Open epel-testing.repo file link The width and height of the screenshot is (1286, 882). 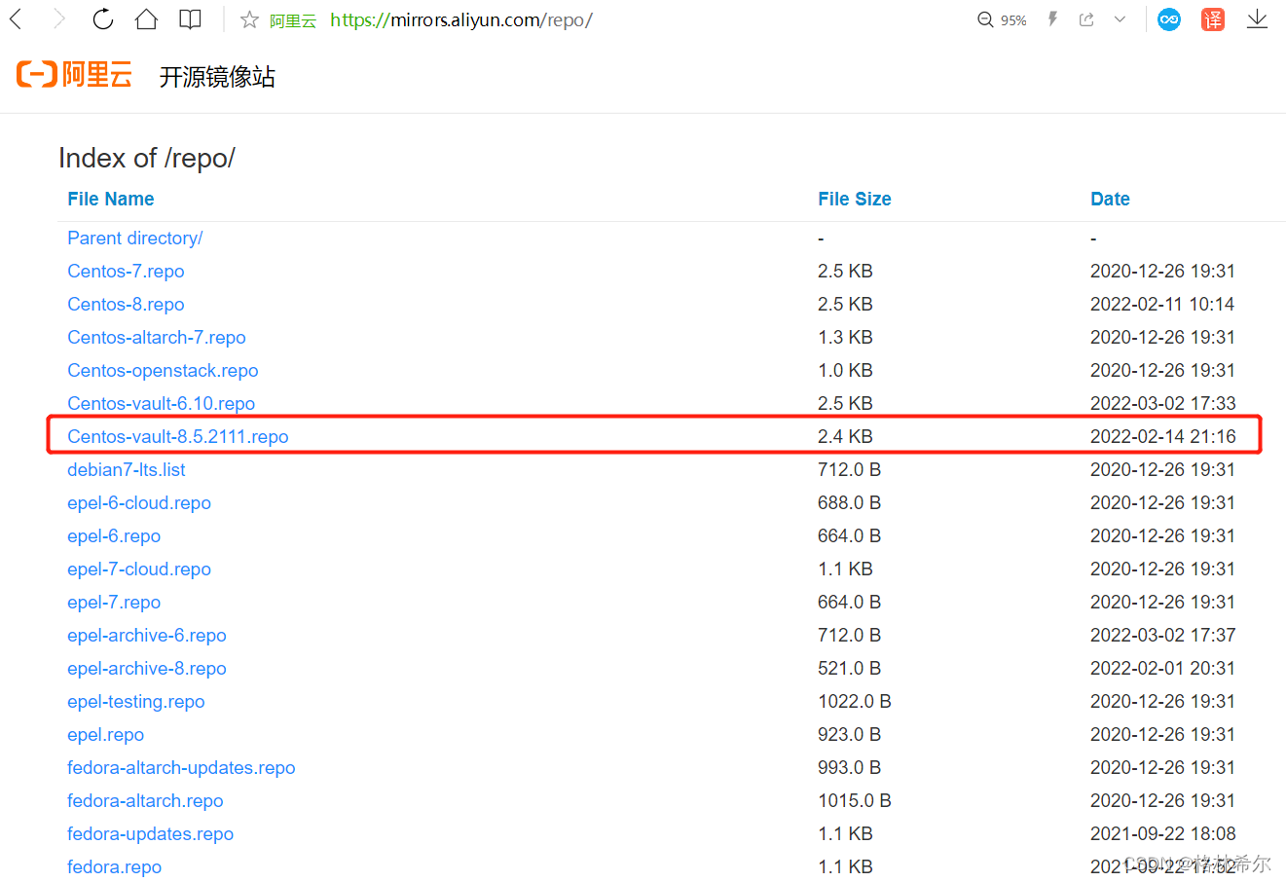[136, 701]
